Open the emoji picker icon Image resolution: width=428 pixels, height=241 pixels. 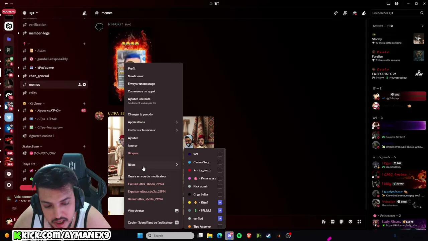[x=350, y=222]
